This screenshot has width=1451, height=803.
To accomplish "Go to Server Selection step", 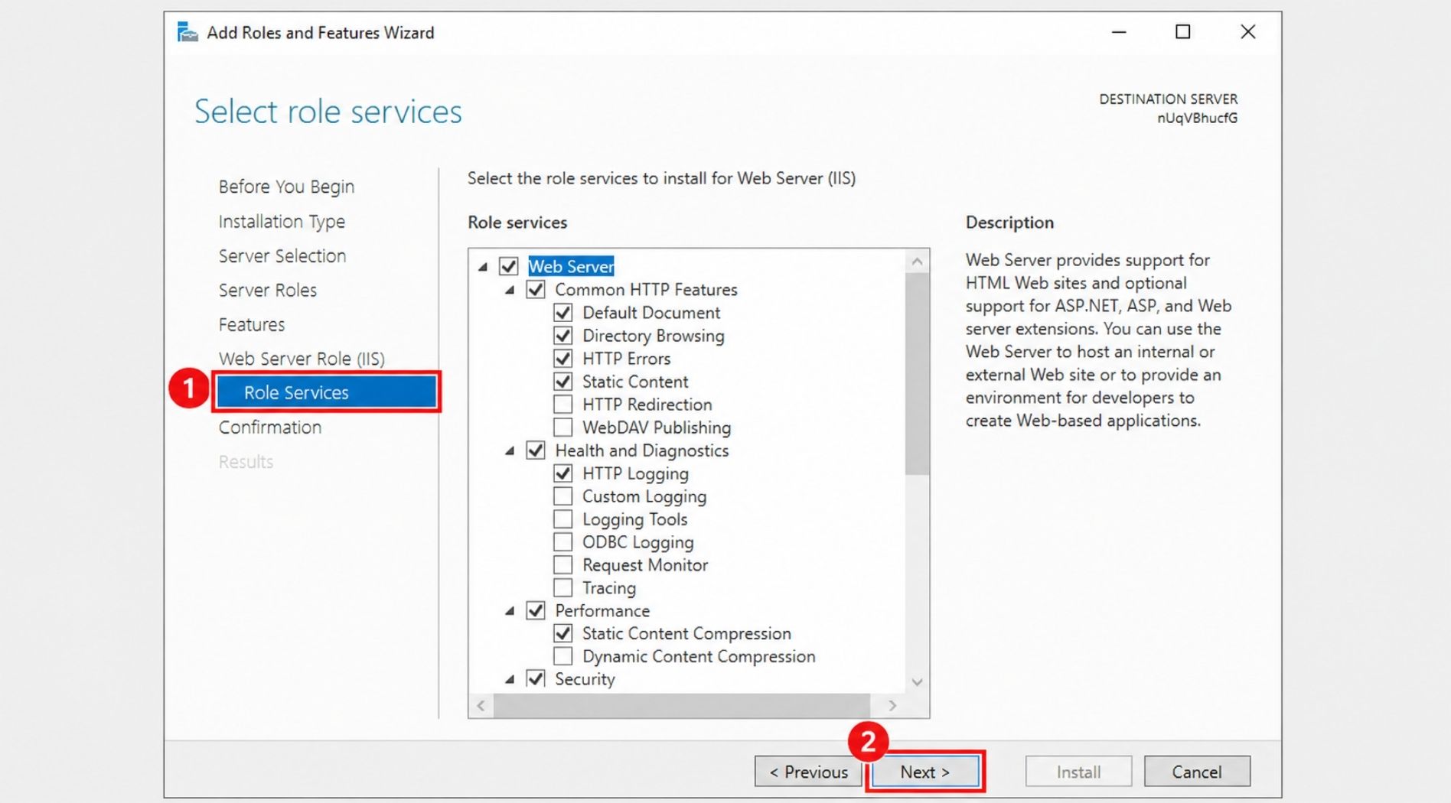I will click(282, 256).
